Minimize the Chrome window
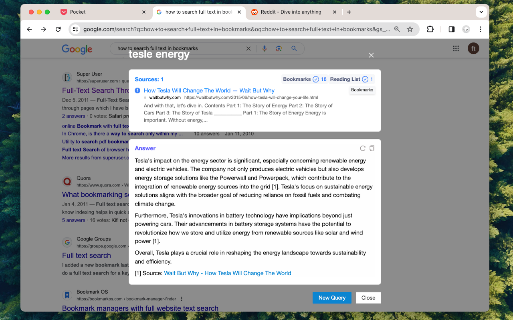 (x=39, y=12)
